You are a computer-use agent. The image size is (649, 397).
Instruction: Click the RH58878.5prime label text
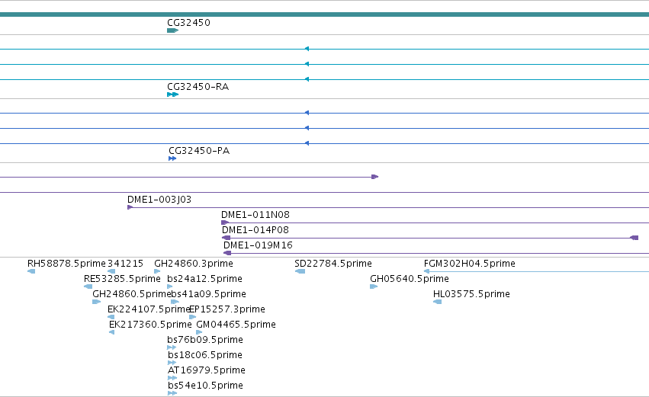[66, 264]
